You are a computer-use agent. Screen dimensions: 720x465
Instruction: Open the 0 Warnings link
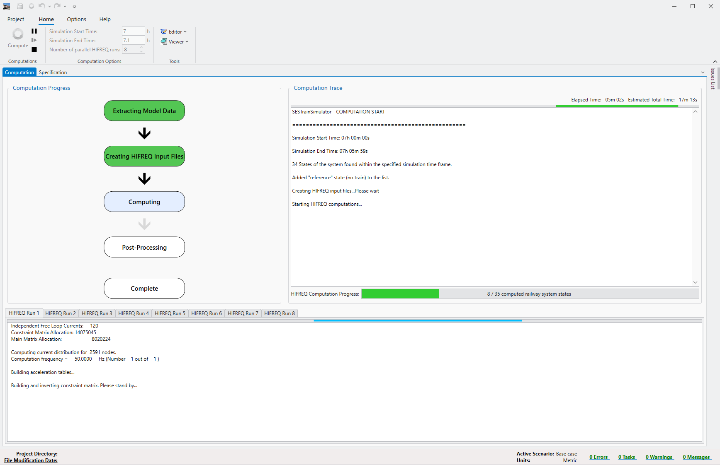659,457
